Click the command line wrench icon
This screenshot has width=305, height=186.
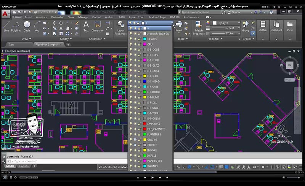4,161
